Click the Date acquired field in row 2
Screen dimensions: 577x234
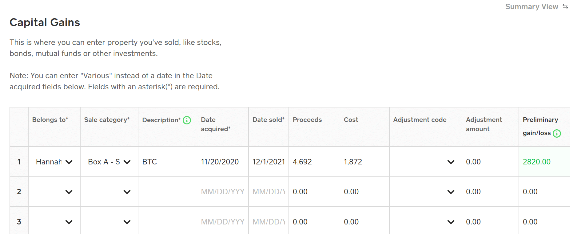tap(223, 192)
